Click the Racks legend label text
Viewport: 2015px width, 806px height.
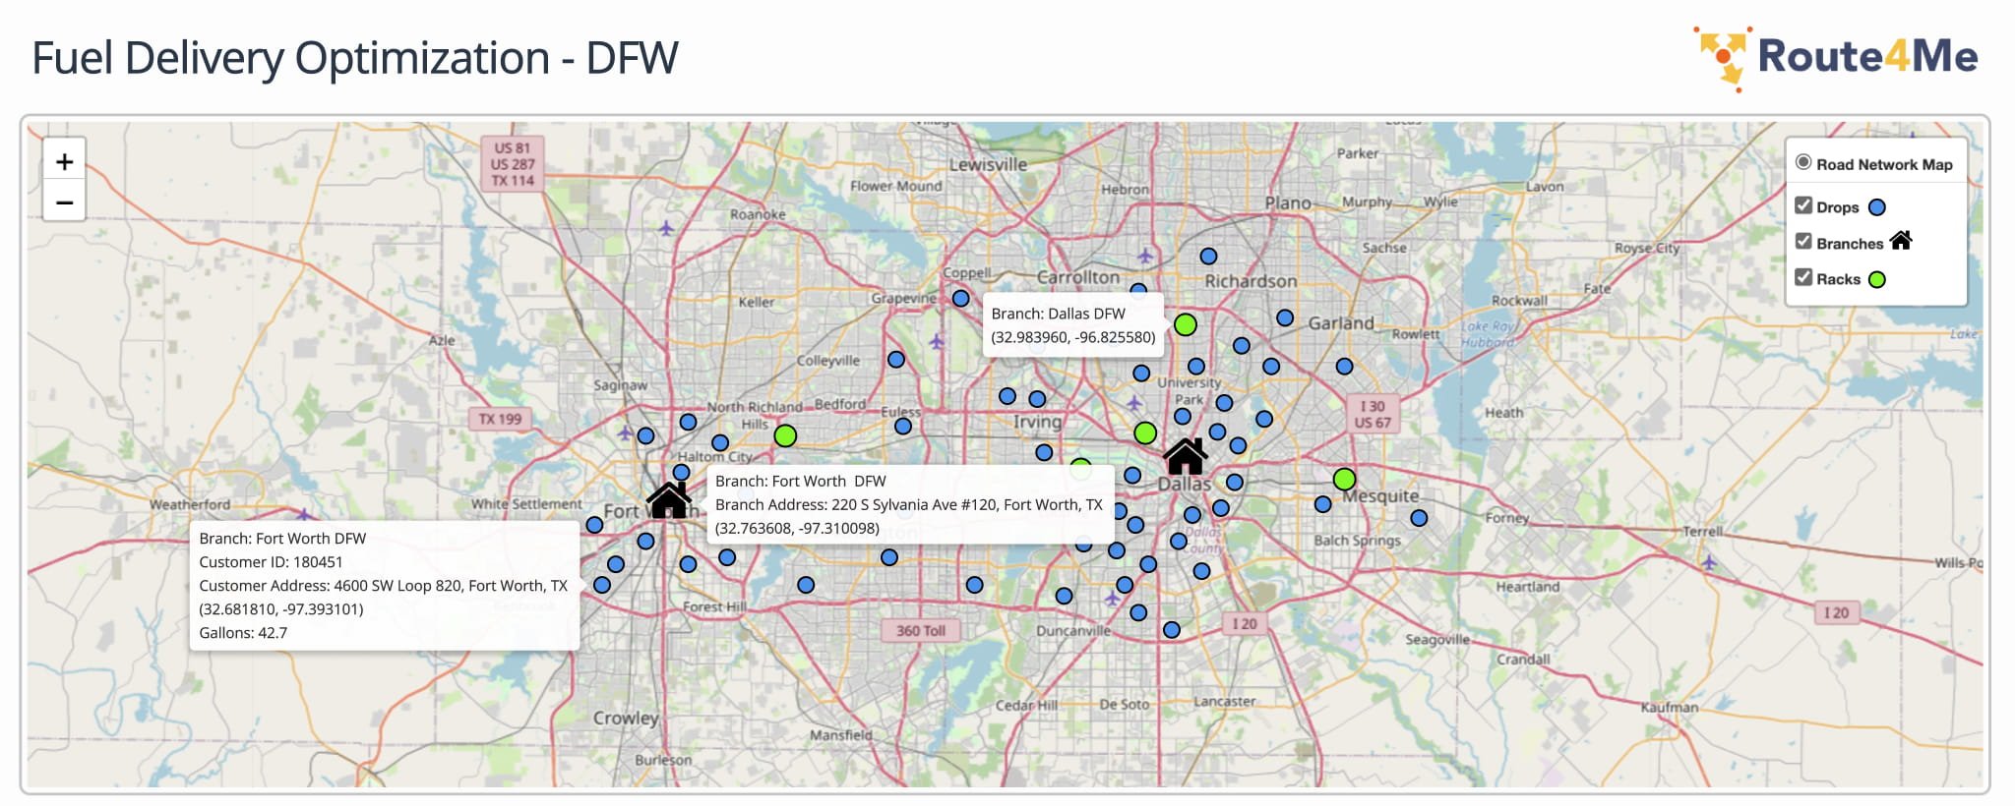coord(1838,279)
